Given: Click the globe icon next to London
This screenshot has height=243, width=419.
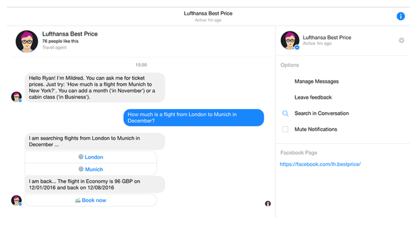Looking at the screenshot, I should pos(81,157).
